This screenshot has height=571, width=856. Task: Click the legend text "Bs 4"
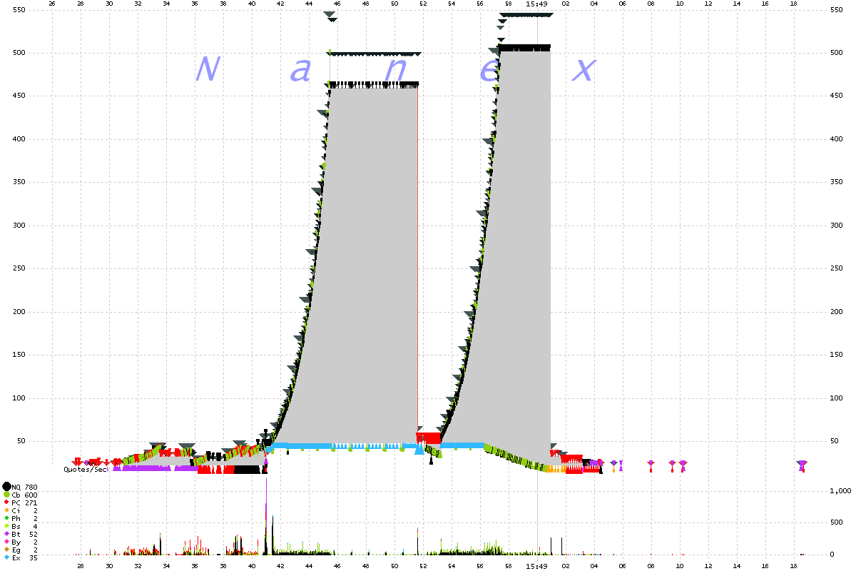(25, 526)
